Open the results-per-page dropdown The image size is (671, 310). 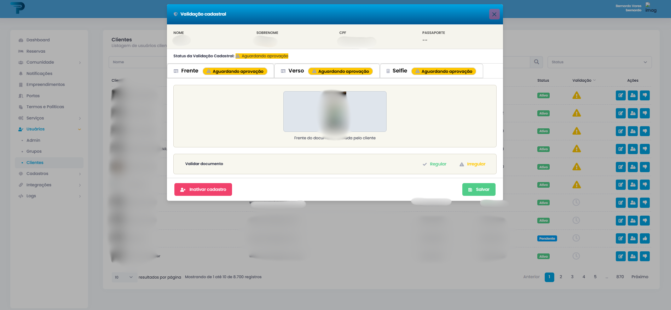124,277
